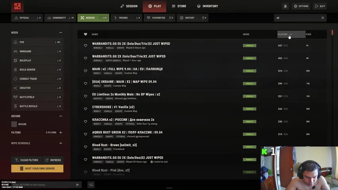Filter by Combat Train mode
Image resolution: width=338 pixels, height=190 pixels.
point(37,79)
